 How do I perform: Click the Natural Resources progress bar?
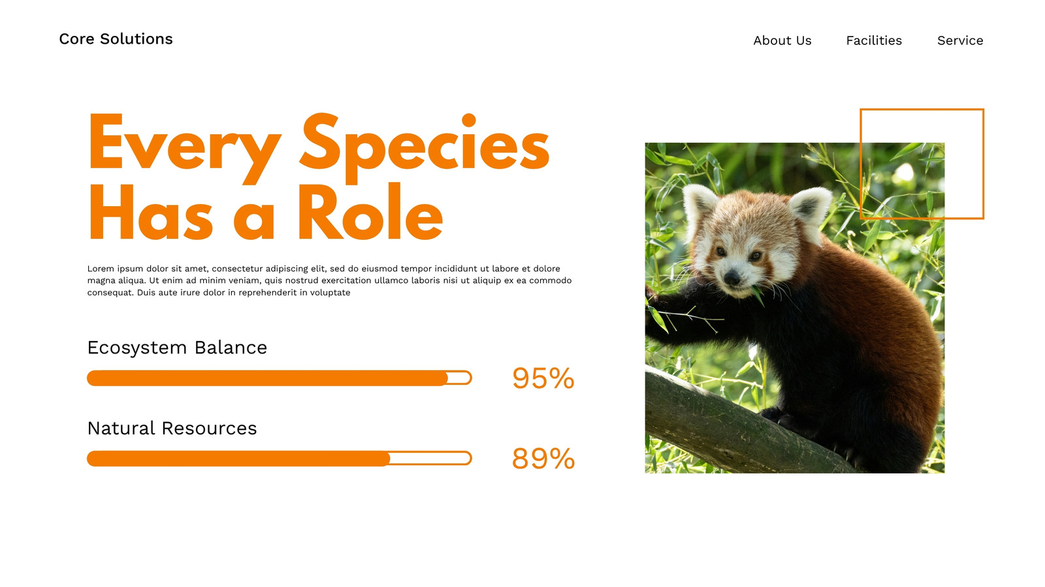[x=280, y=459]
